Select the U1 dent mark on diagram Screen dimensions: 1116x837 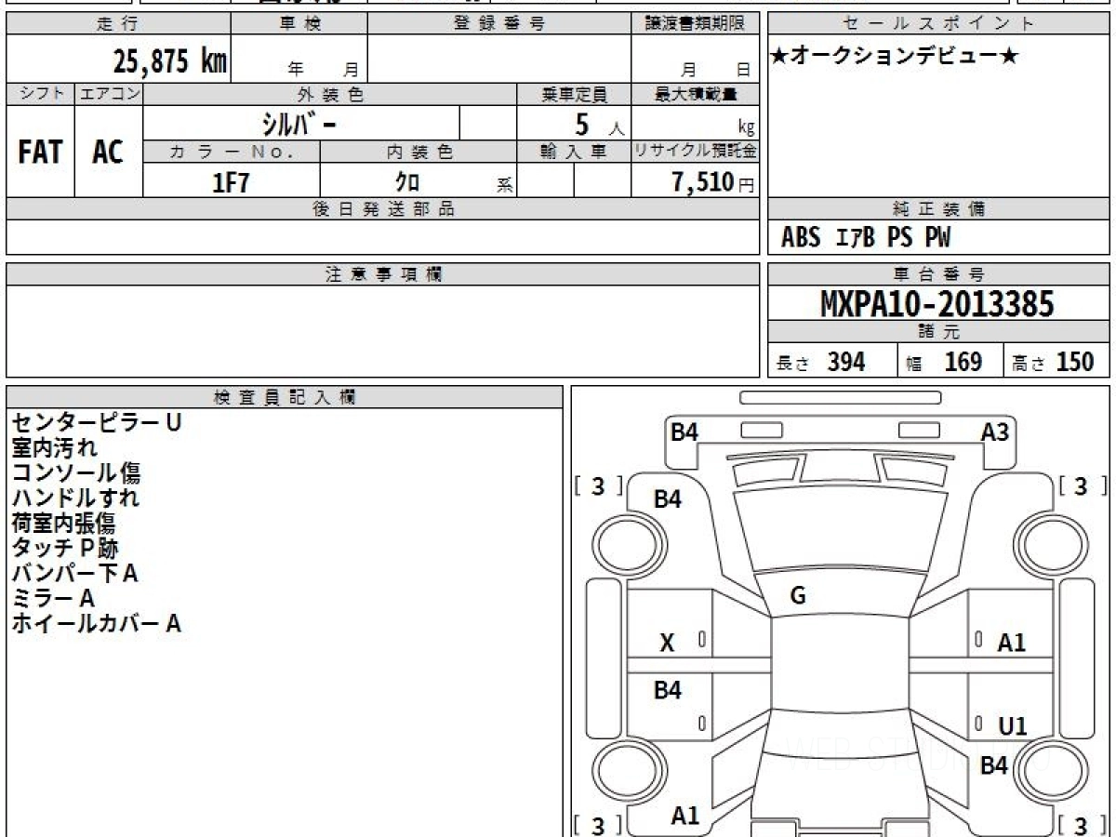1012,726
